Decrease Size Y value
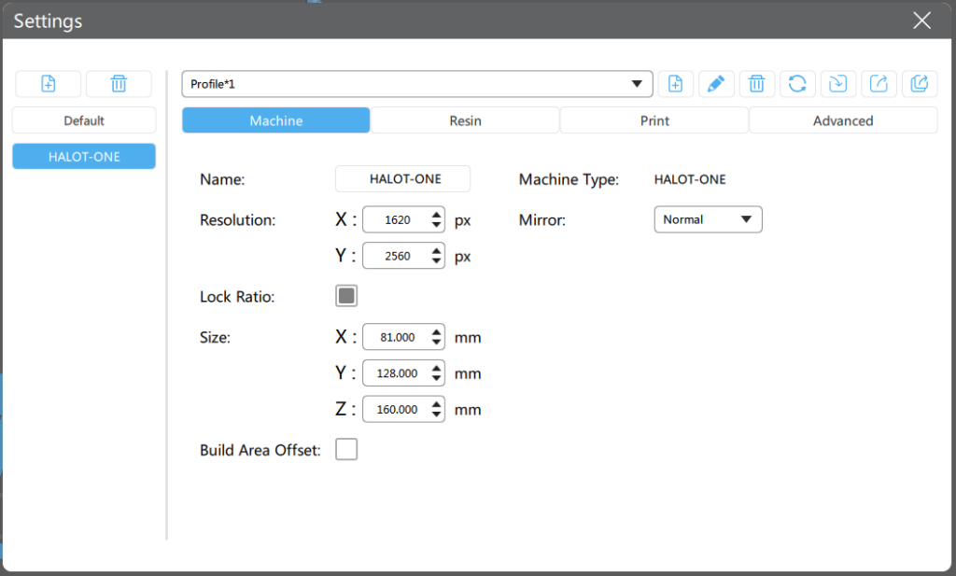Screen dimensions: 956x576 437,378
